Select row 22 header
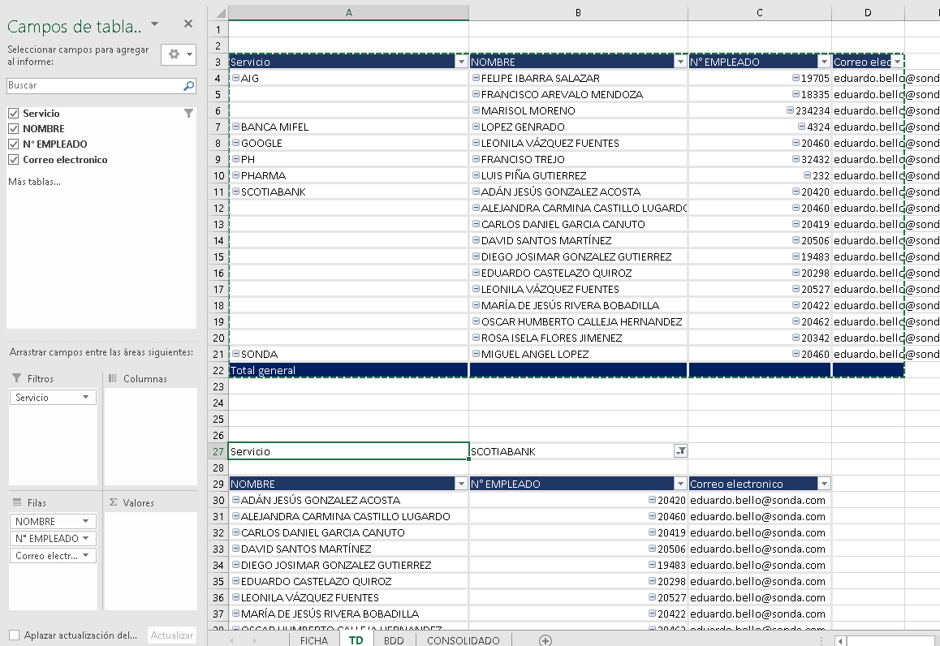 click(x=218, y=370)
